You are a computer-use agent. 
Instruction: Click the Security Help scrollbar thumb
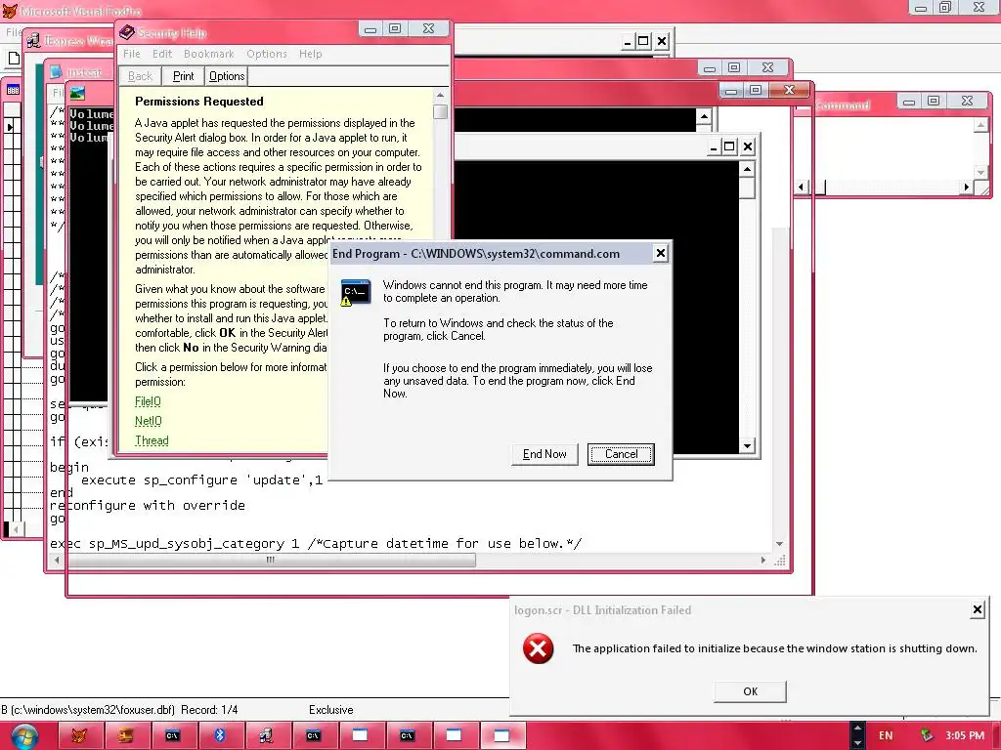[440, 111]
